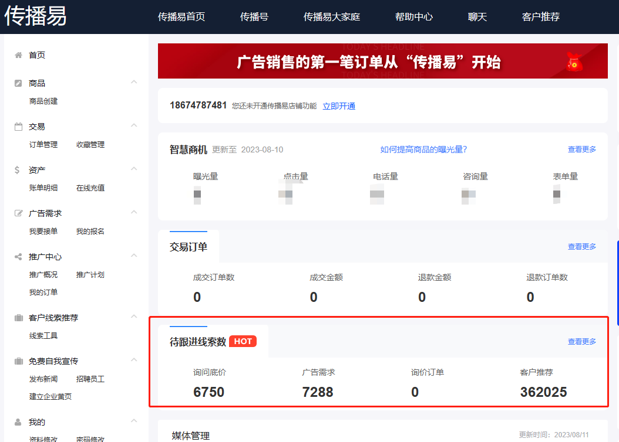Click the red envelope icon on the banner
The image size is (619, 442).
coord(574,61)
